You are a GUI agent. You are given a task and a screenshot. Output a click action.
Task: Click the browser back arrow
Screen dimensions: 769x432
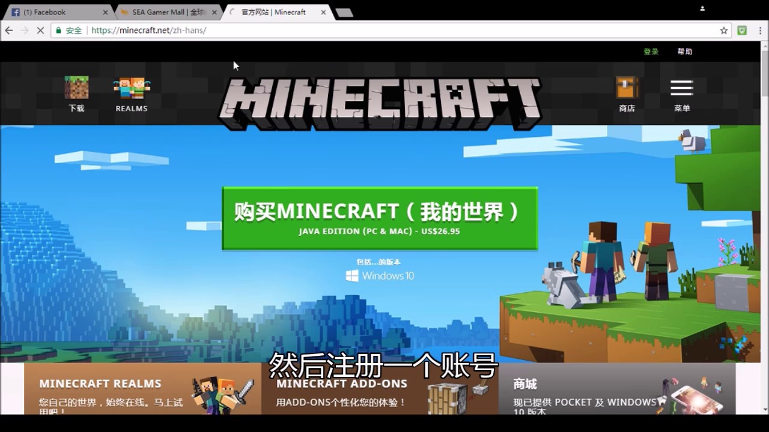8,31
